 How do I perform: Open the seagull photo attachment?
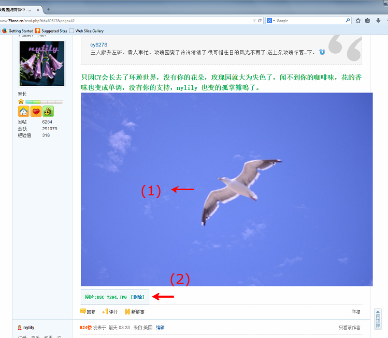pos(227,189)
